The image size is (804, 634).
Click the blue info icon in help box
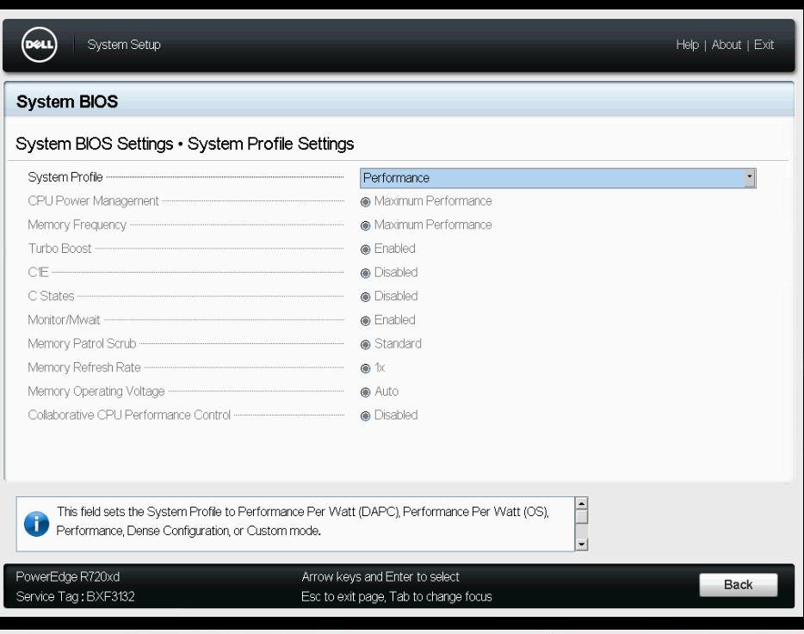[36, 524]
